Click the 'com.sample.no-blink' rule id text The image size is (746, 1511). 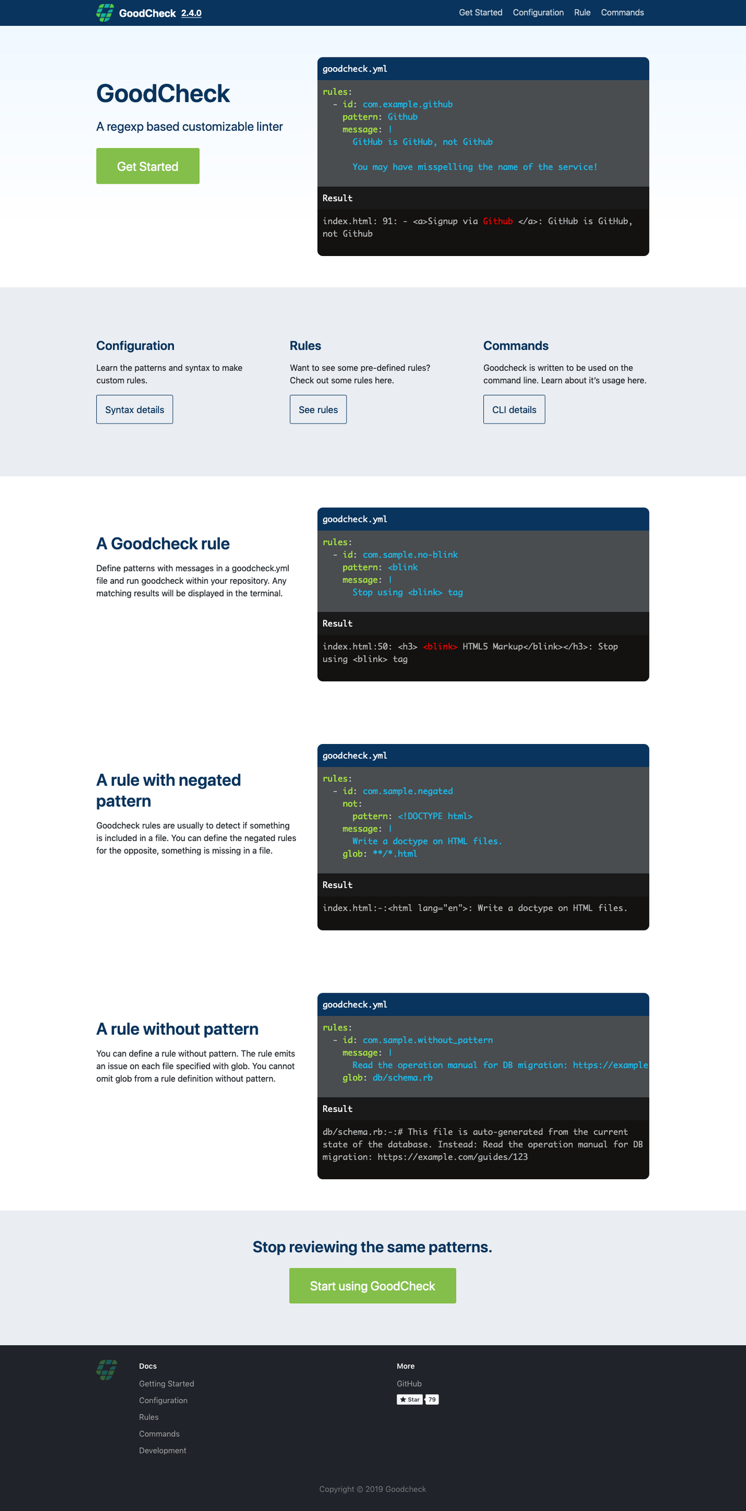point(410,555)
